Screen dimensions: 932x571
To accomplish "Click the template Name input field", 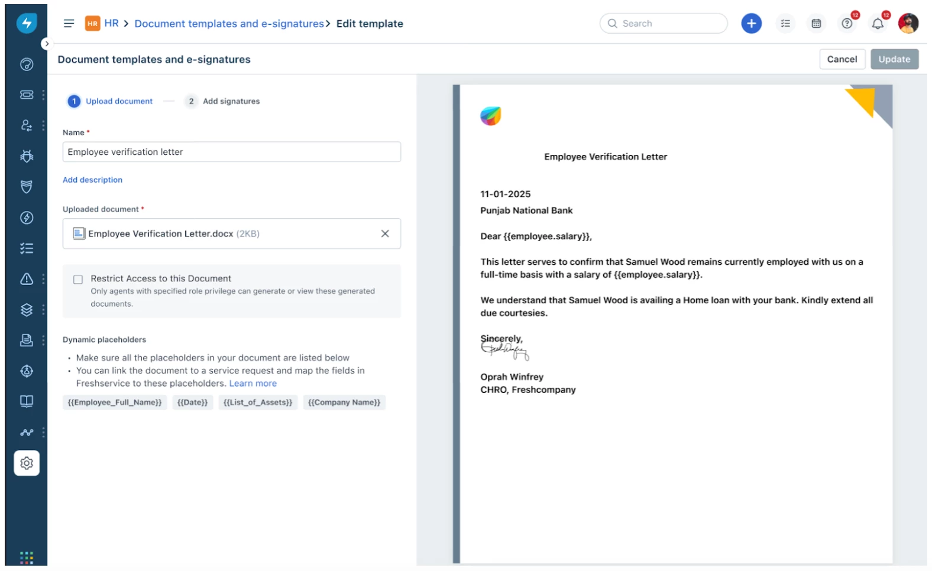I will click(x=232, y=152).
